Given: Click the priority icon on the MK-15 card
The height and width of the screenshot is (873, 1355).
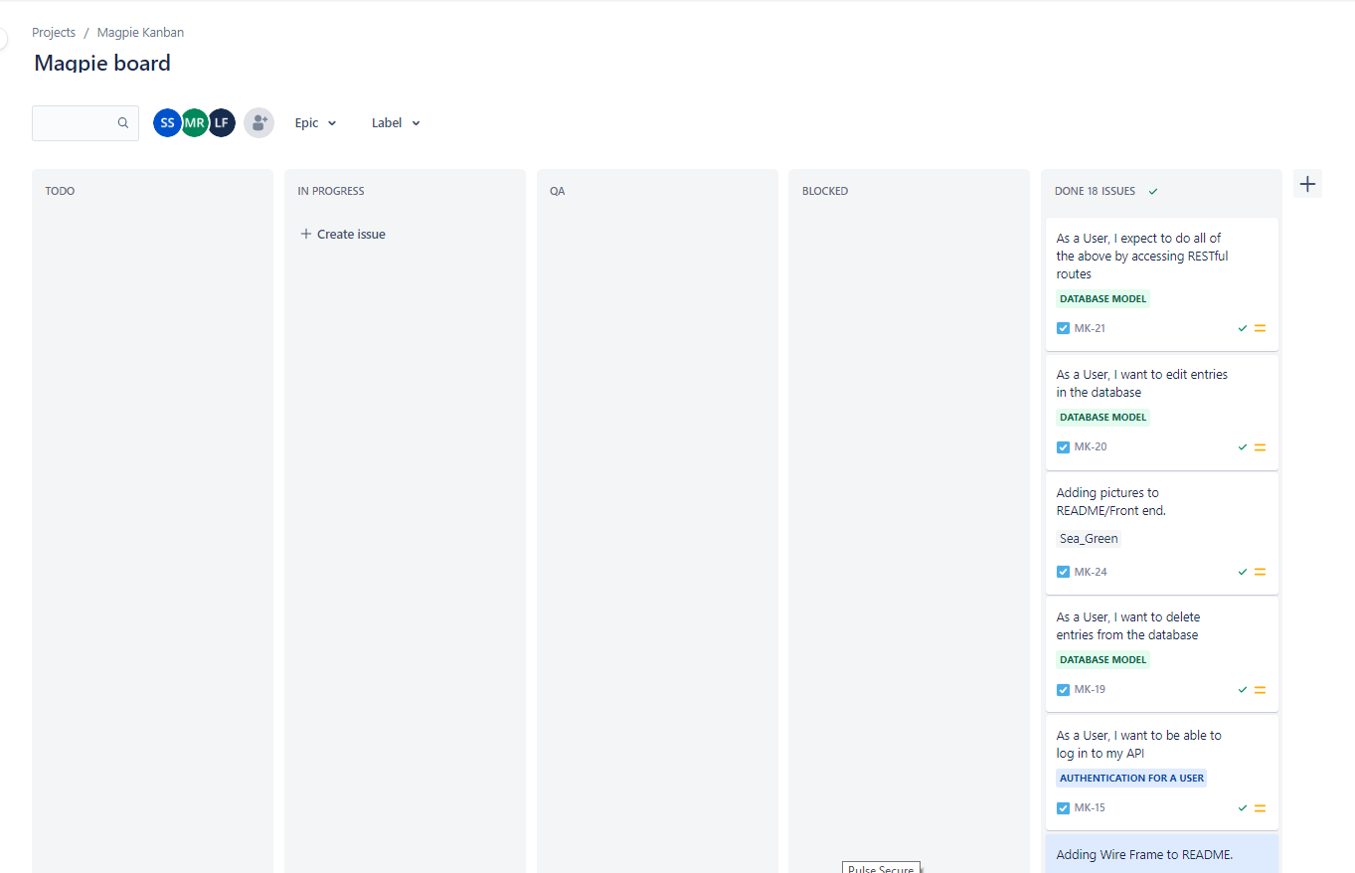Looking at the screenshot, I should click(x=1260, y=807).
